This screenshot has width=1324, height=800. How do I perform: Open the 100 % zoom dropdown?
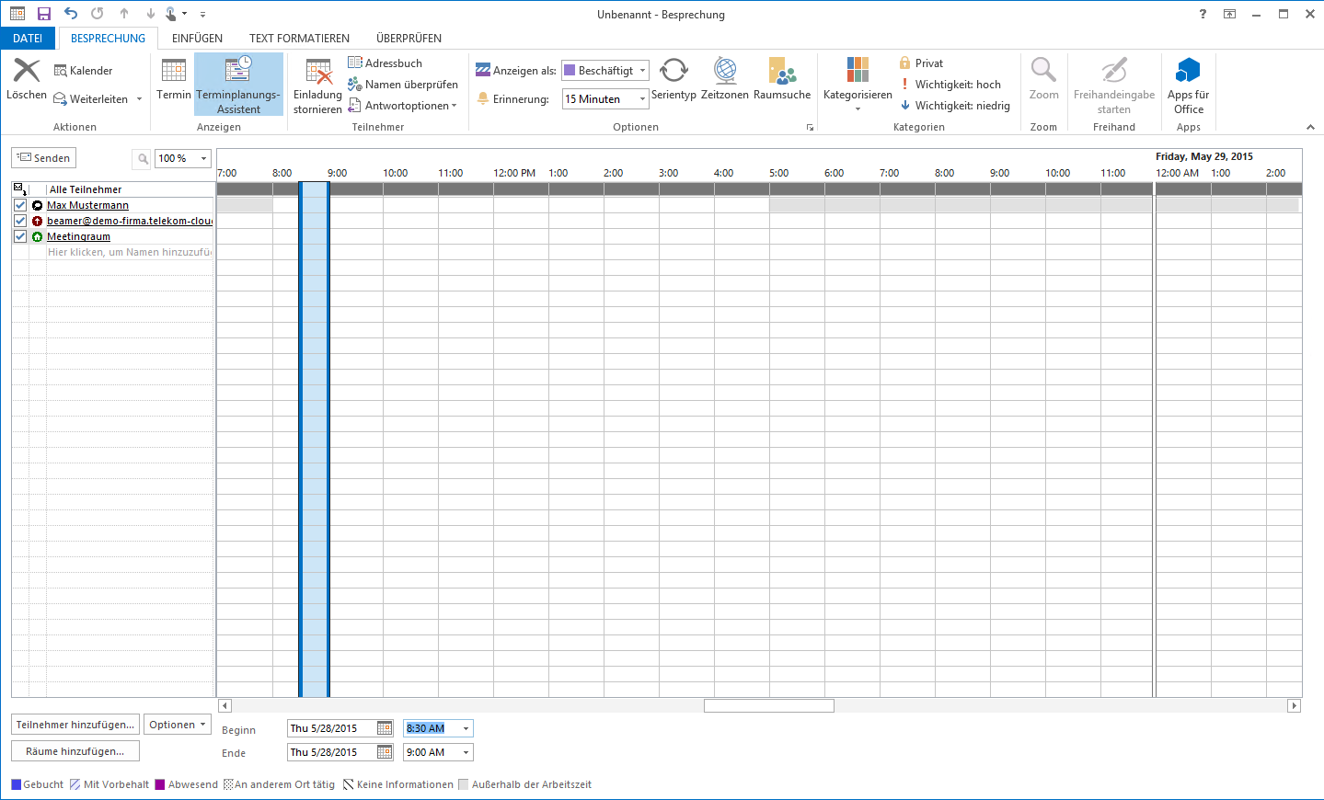203,158
